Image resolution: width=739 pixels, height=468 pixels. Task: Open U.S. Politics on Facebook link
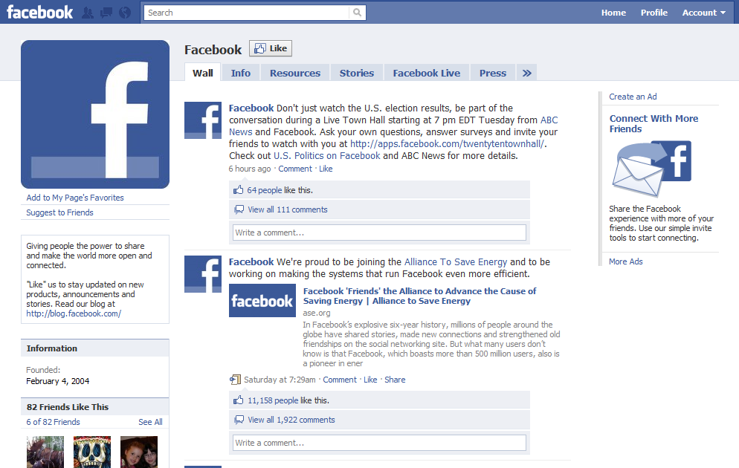(326, 155)
